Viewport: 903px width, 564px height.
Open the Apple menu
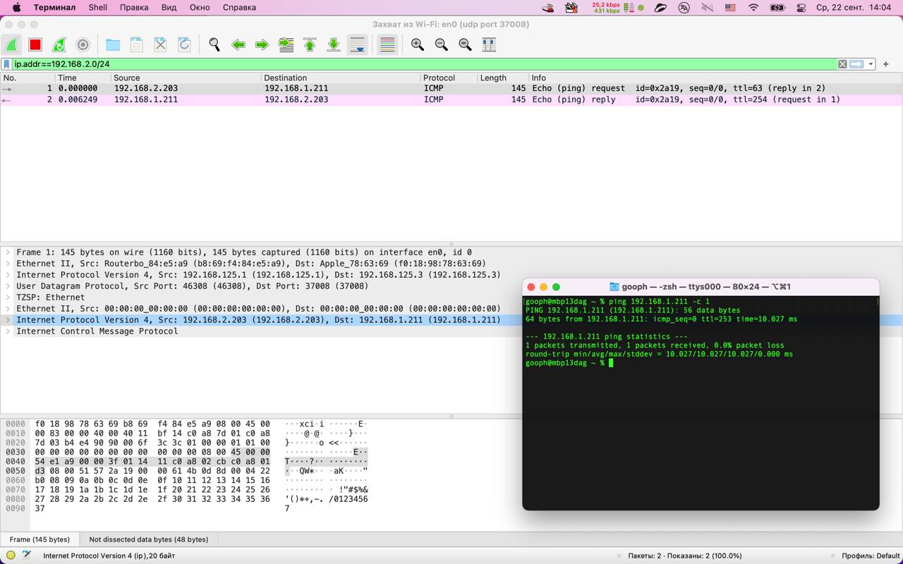tap(16, 8)
